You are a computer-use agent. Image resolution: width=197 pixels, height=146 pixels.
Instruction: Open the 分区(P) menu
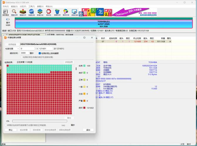pos(23,6)
